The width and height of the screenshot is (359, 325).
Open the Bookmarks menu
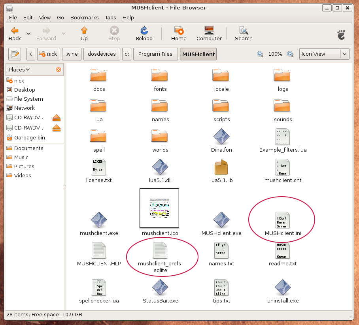[84, 17]
